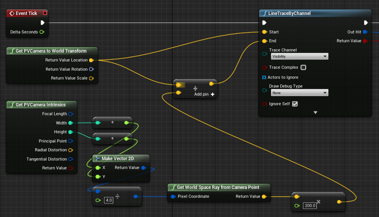Click Intrinsics Return Value red pin
Image resolution: width=379 pixels, height=217 pixels.
[71, 168]
